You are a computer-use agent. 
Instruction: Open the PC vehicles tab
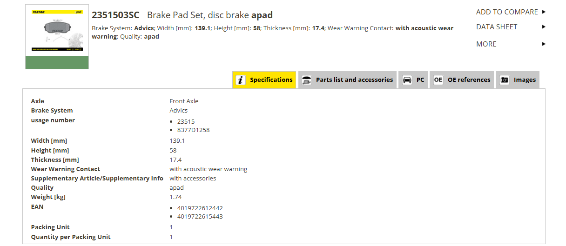coord(413,80)
